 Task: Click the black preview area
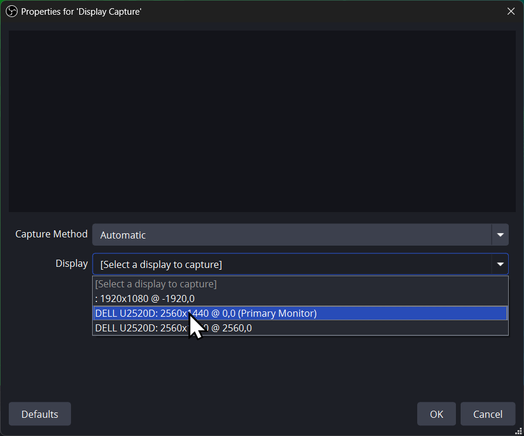point(262,121)
